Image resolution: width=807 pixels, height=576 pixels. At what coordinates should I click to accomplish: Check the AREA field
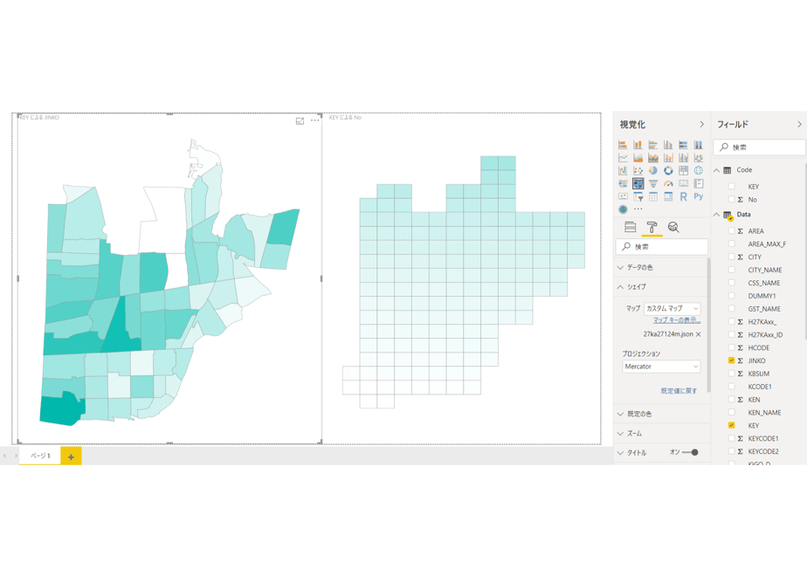[731, 231]
